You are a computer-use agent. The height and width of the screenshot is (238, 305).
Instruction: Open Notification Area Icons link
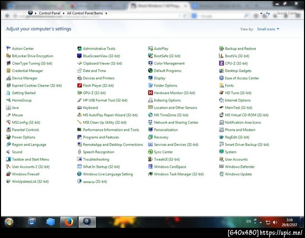243,122
